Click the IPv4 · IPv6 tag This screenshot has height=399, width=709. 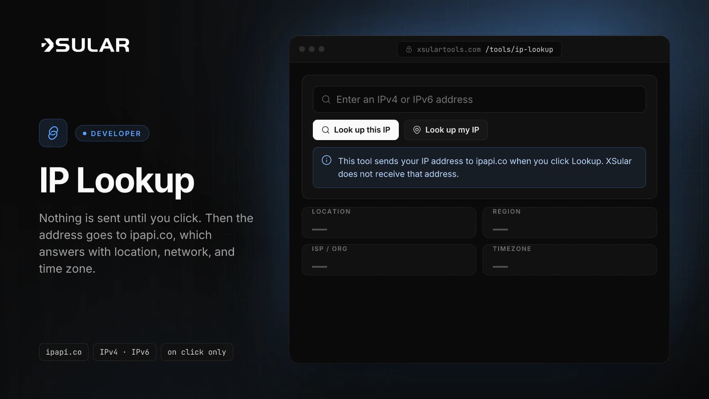(x=125, y=352)
